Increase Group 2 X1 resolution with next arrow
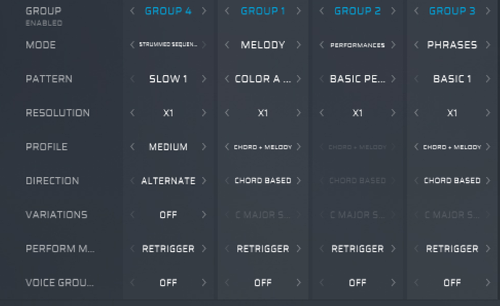This screenshot has width=500, height=306. pos(393,113)
